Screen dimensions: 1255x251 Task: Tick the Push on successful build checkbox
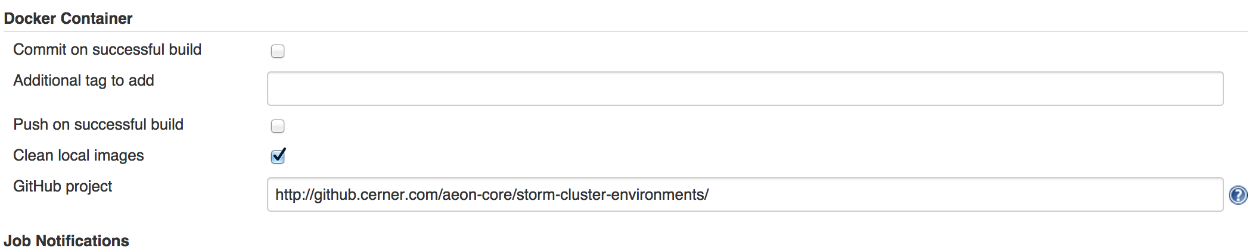(x=278, y=126)
